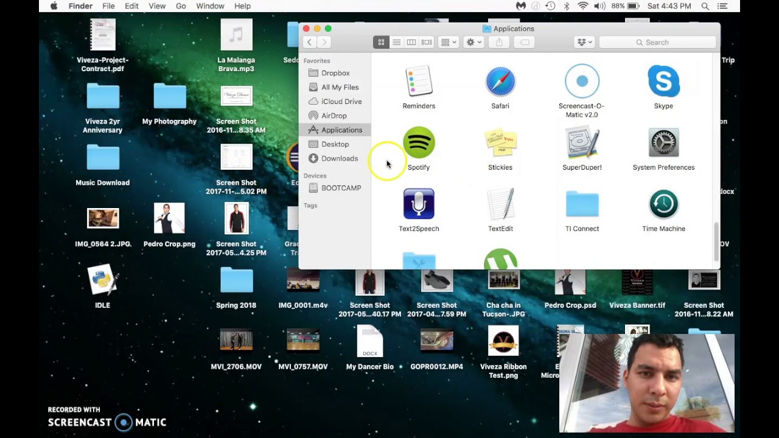Open the Edit menu
Screen dimensions: 779x438
click(131, 6)
